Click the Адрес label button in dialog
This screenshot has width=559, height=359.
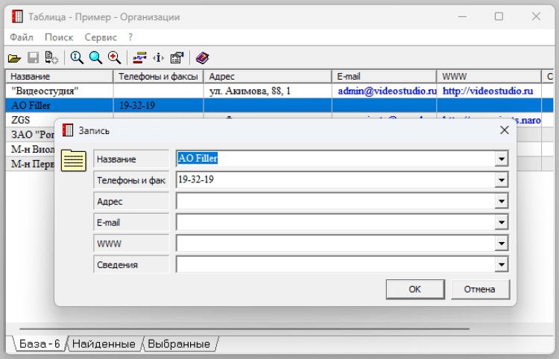[x=131, y=201]
